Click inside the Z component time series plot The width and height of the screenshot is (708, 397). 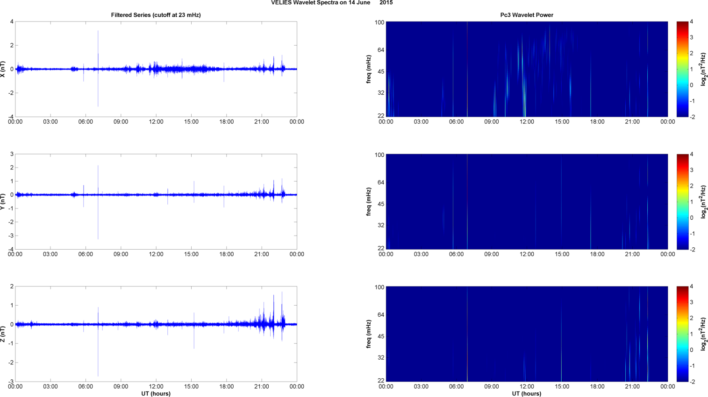tap(156, 334)
